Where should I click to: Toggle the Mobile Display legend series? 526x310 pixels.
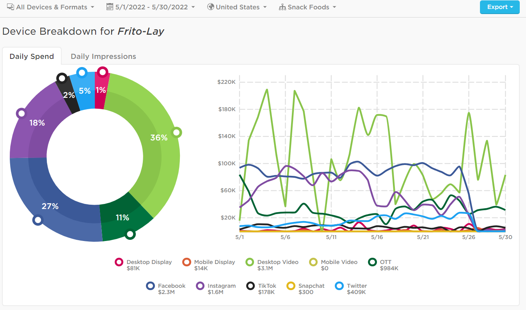(x=209, y=265)
